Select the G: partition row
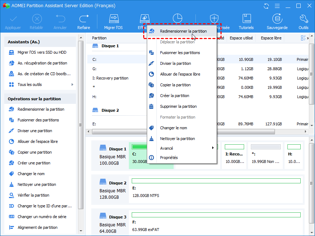This screenshot has width=315, height=236. click(198, 69)
